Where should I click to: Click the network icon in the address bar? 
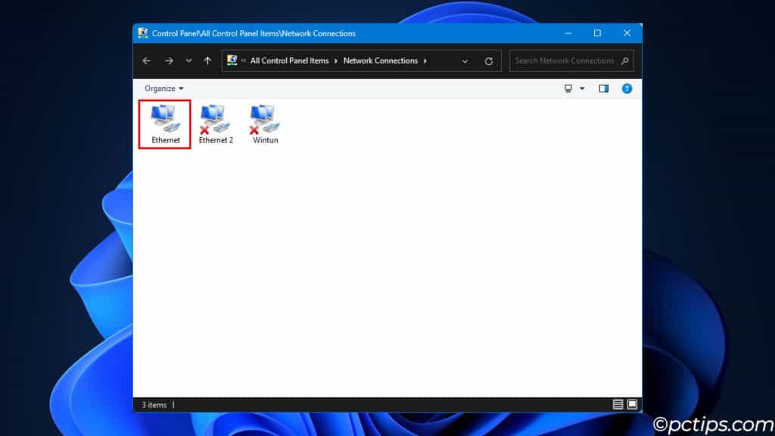231,61
